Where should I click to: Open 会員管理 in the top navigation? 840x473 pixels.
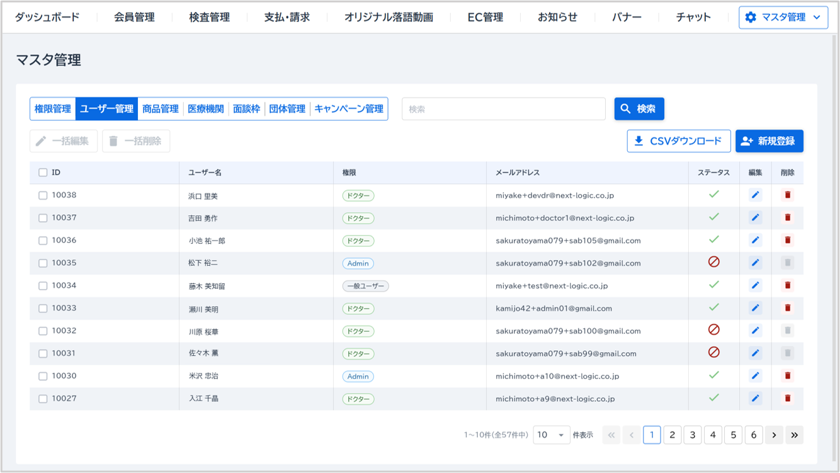pos(134,18)
